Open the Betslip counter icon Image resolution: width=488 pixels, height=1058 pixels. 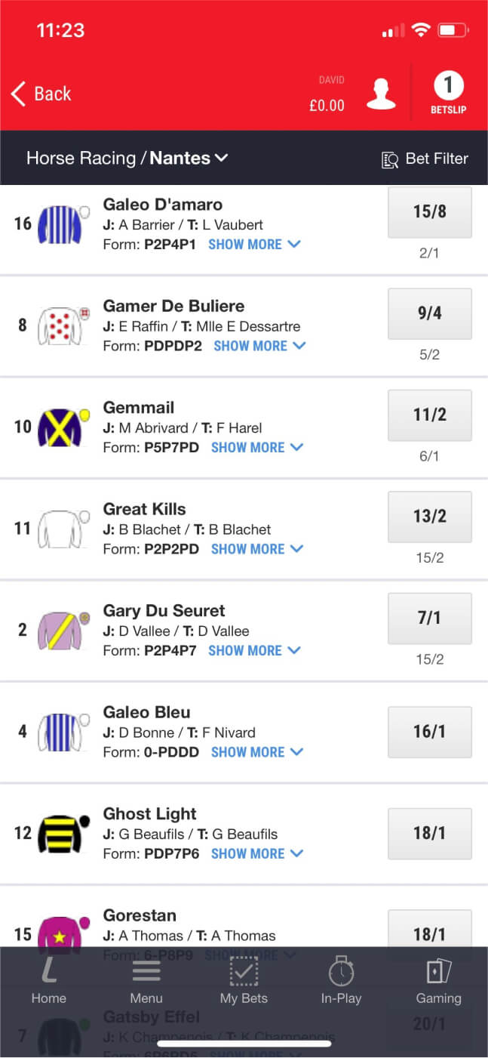pyautogui.click(x=448, y=92)
